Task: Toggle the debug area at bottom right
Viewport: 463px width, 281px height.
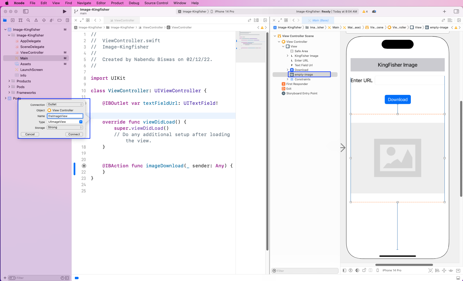Action: pos(458,278)
